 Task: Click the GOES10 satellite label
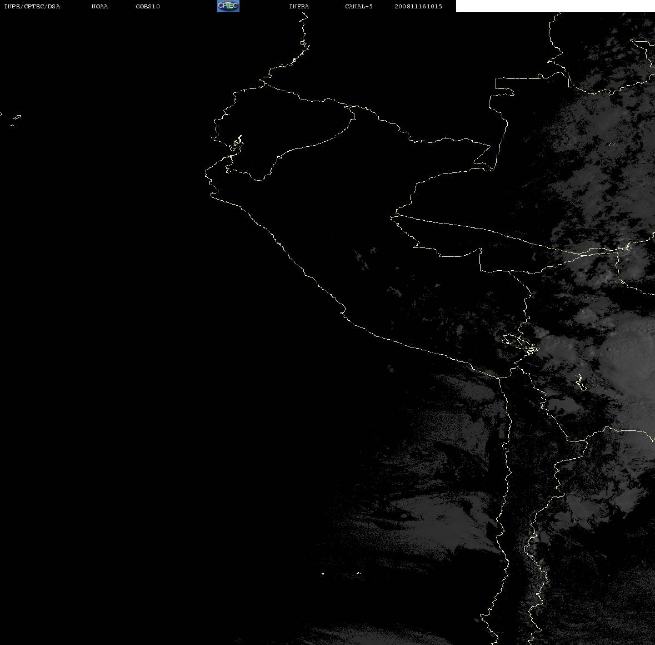[x=148, y=6]
